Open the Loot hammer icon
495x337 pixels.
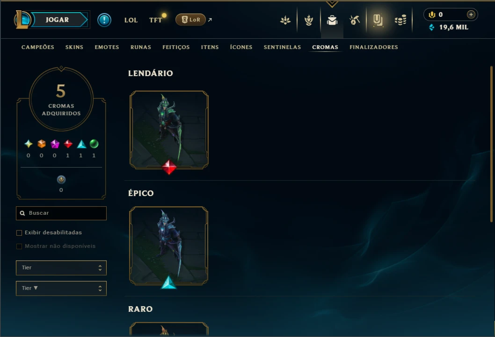pyautogui.click(x=355, y=20)
